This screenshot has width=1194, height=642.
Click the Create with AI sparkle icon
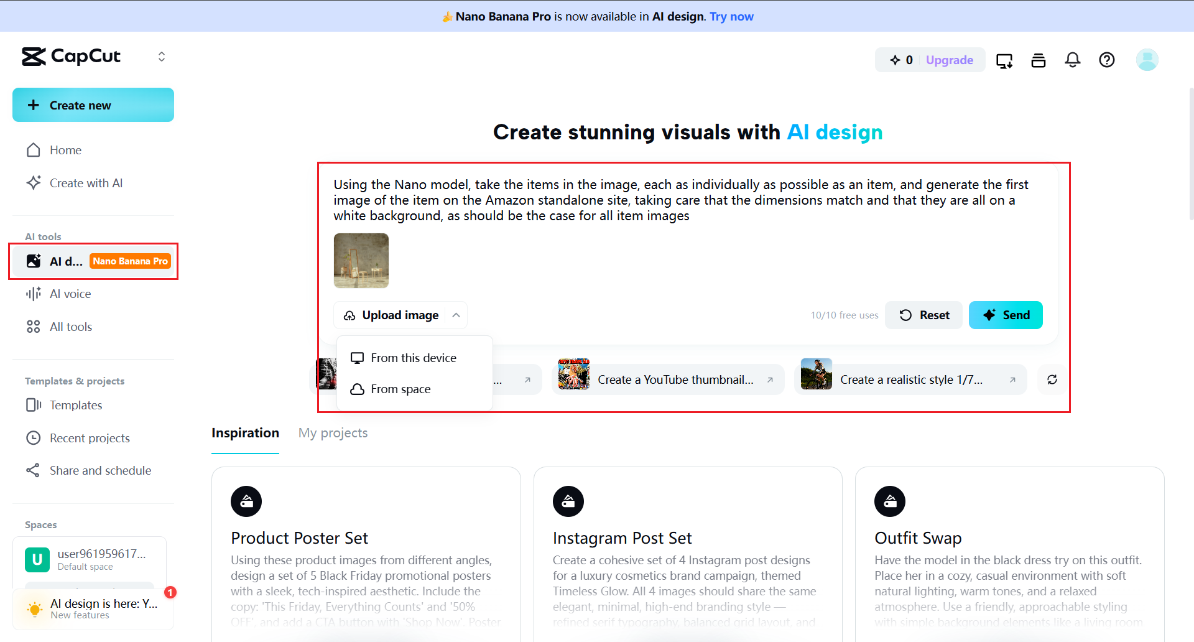[x=34, y=183]
